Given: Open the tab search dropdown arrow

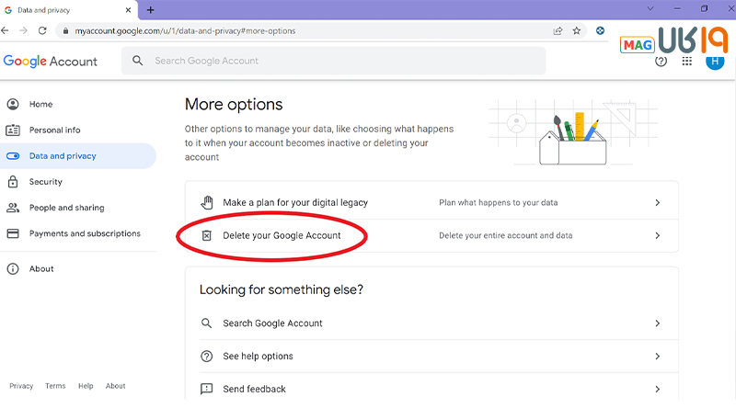Looking at the screenshot, I should pyautogui.click(x=650, y=8).
